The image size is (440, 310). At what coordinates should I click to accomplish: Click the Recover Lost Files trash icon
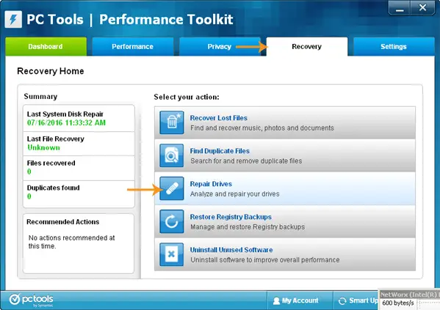pyautogui.click(x=172, y=122)
